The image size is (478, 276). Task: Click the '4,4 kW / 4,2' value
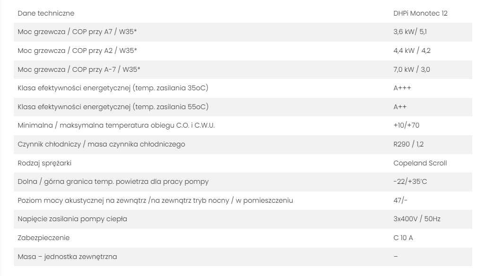(412, 51)
